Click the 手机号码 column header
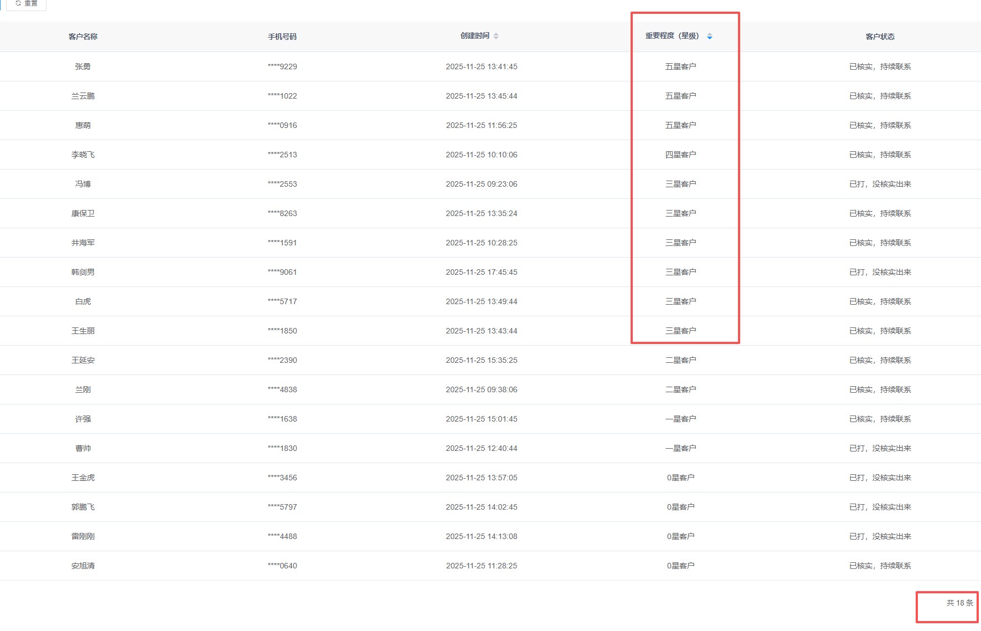This screenshot has height=631, width=981. 282,37
